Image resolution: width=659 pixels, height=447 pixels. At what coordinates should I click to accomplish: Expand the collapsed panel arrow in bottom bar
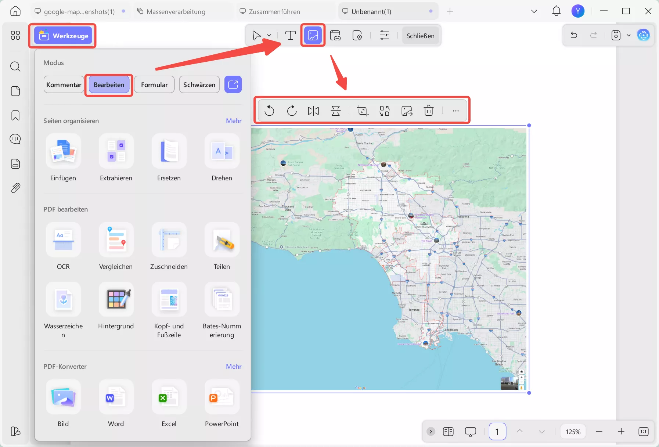click(431, 431)
